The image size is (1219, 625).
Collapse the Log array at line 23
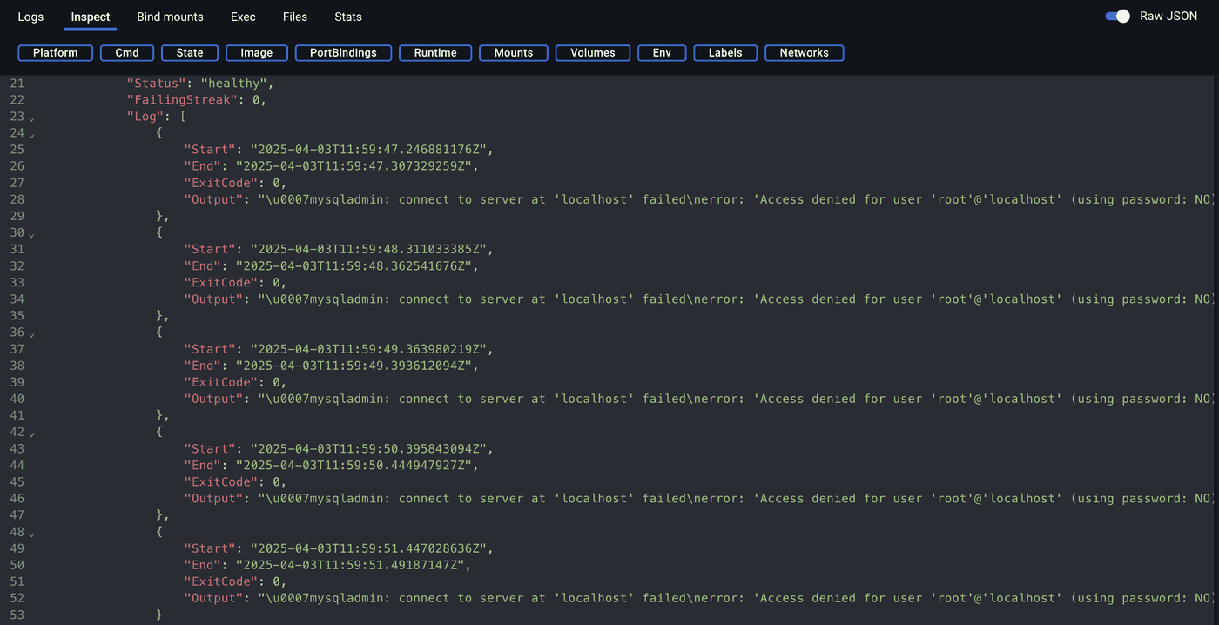point(32,118)
